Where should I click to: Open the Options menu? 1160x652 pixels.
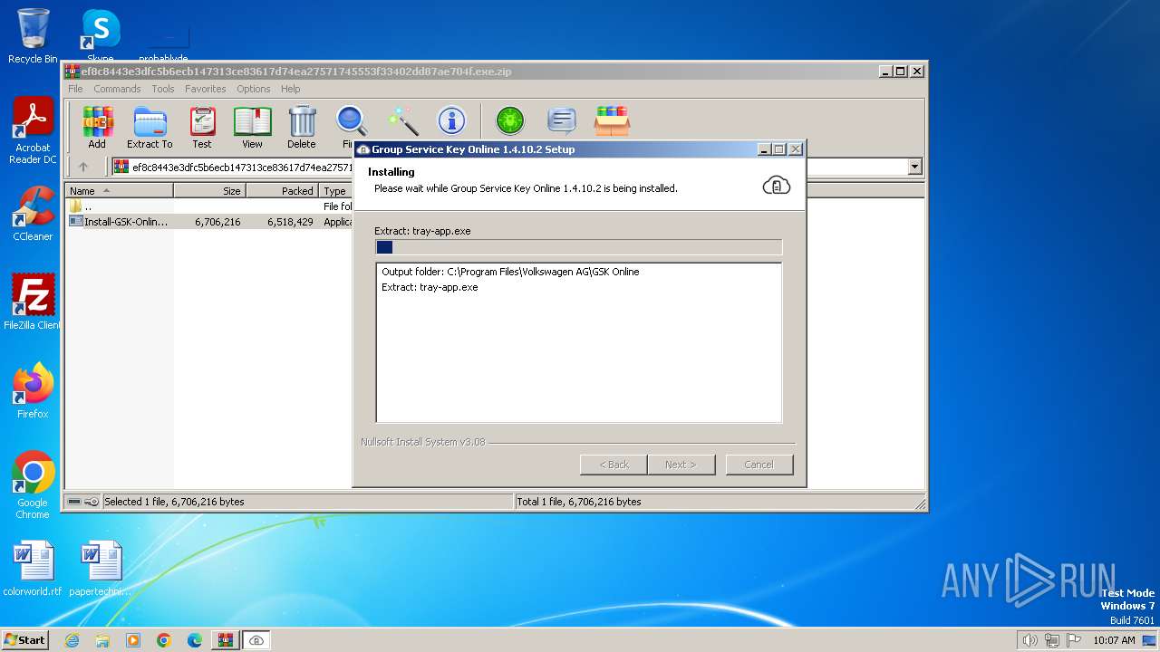click(x=254, y=89)
